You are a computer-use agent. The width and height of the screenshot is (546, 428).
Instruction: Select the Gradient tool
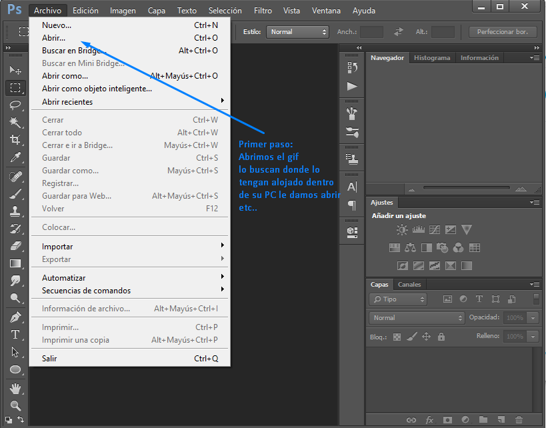pos(15,263)
